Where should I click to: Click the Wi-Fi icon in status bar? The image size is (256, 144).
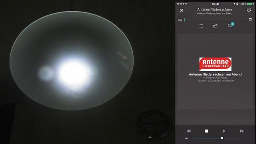click(186, 4)
